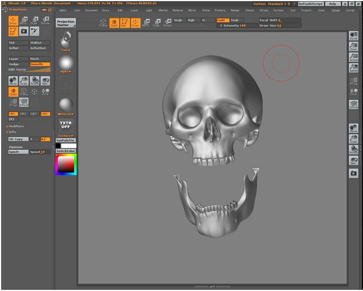This screenshot has width=363, height=291.
Task: Select the Draw tool in the top toolbar
Action: pyautogui.click(x=135, y=23)
